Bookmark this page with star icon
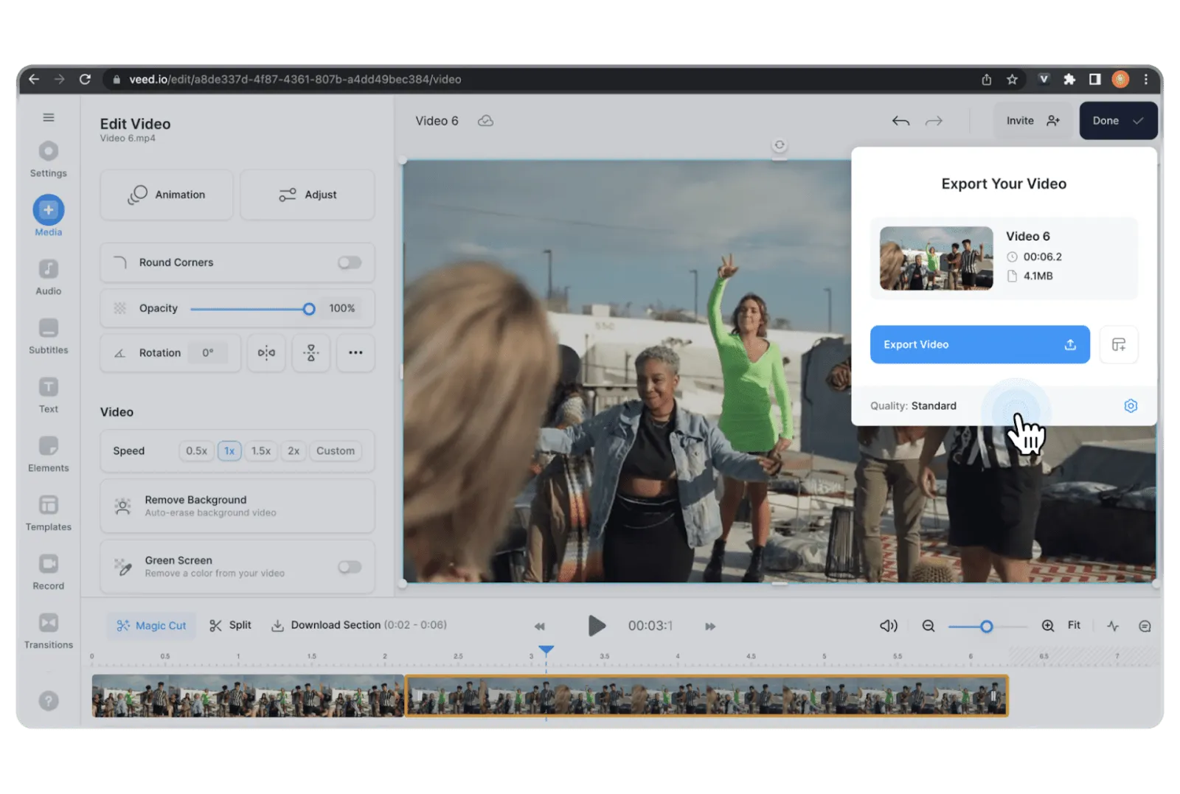 [1012, 80]
